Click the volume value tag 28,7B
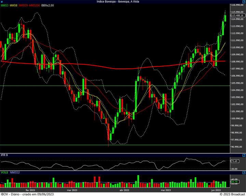Screen dimensions: 246x196 click(x=234, y=182)
